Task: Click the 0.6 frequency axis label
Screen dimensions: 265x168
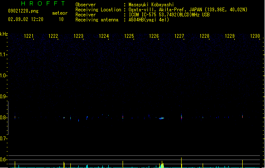Action: (x=3, y=160)
